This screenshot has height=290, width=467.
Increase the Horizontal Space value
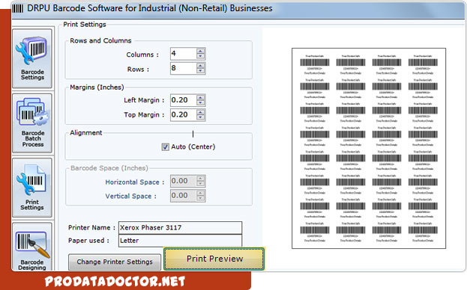click(x=201, y=179)
